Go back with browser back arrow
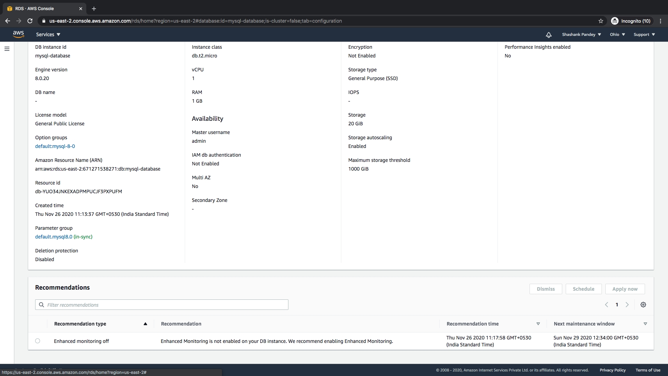 tap(8, 21)
